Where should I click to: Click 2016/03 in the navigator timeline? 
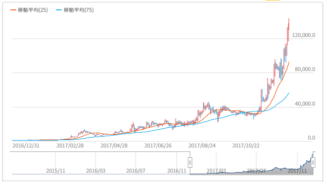point(95,171)
